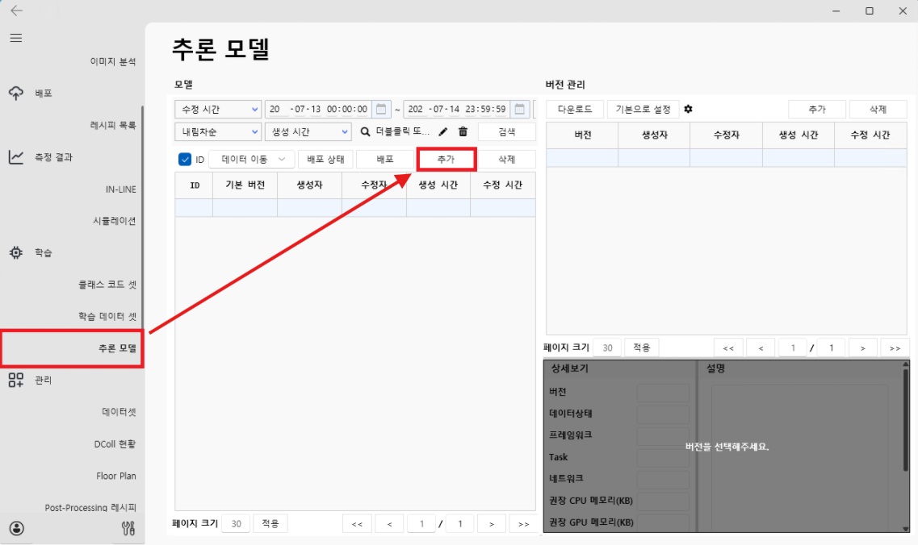Expand the 데이터 이동 dropdown
Screen dimensions: 918x545
[x=251, y=160]
